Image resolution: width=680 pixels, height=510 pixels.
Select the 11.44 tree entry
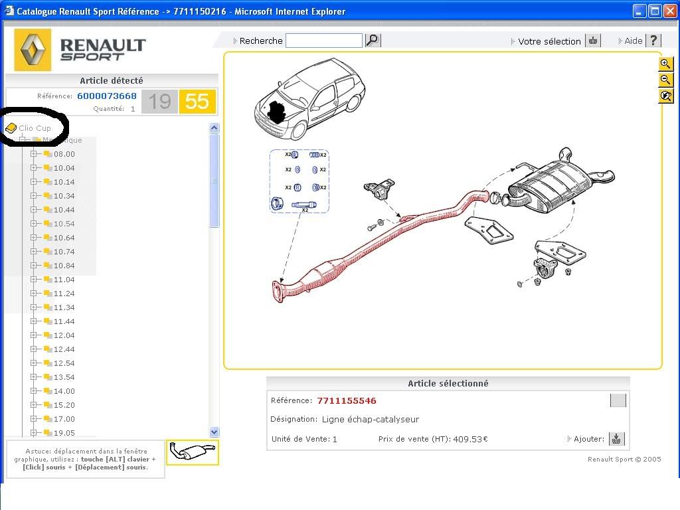click(64, 321)
